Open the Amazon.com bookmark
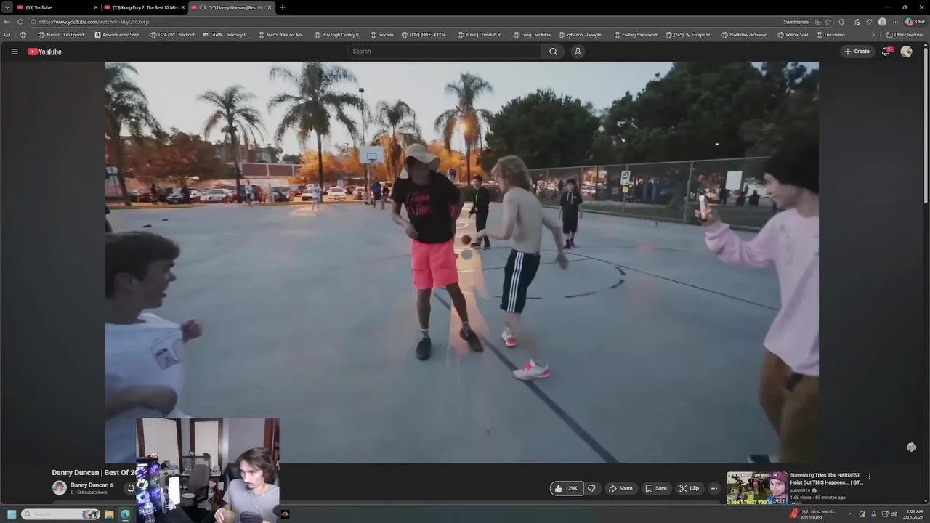The width and height of the screenshot is (930, 523). 118,35
